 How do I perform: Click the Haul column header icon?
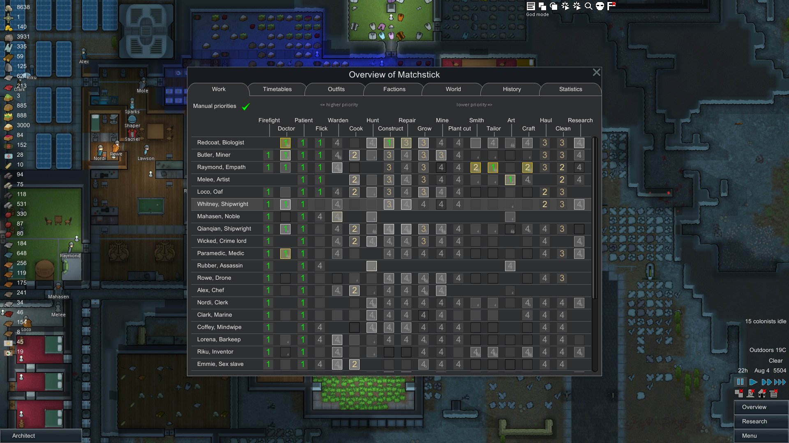545,120
